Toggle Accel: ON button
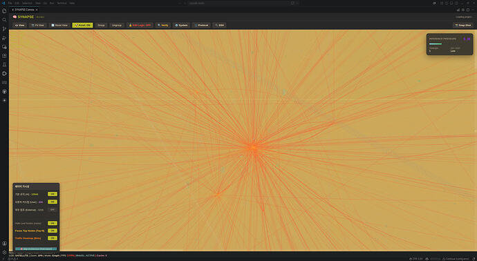Image resolution: width=477 pixels, height=261 pixels. [82, 26]
